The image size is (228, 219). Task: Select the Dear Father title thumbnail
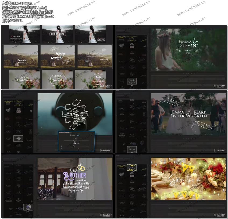click(x=24, y=34)
